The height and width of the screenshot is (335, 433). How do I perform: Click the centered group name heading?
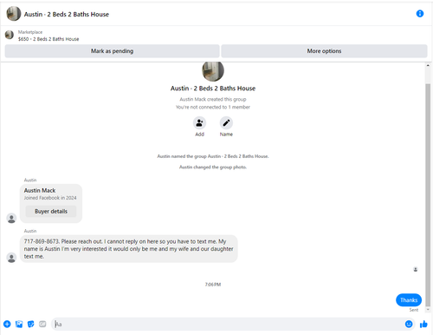tap(213, 89)
